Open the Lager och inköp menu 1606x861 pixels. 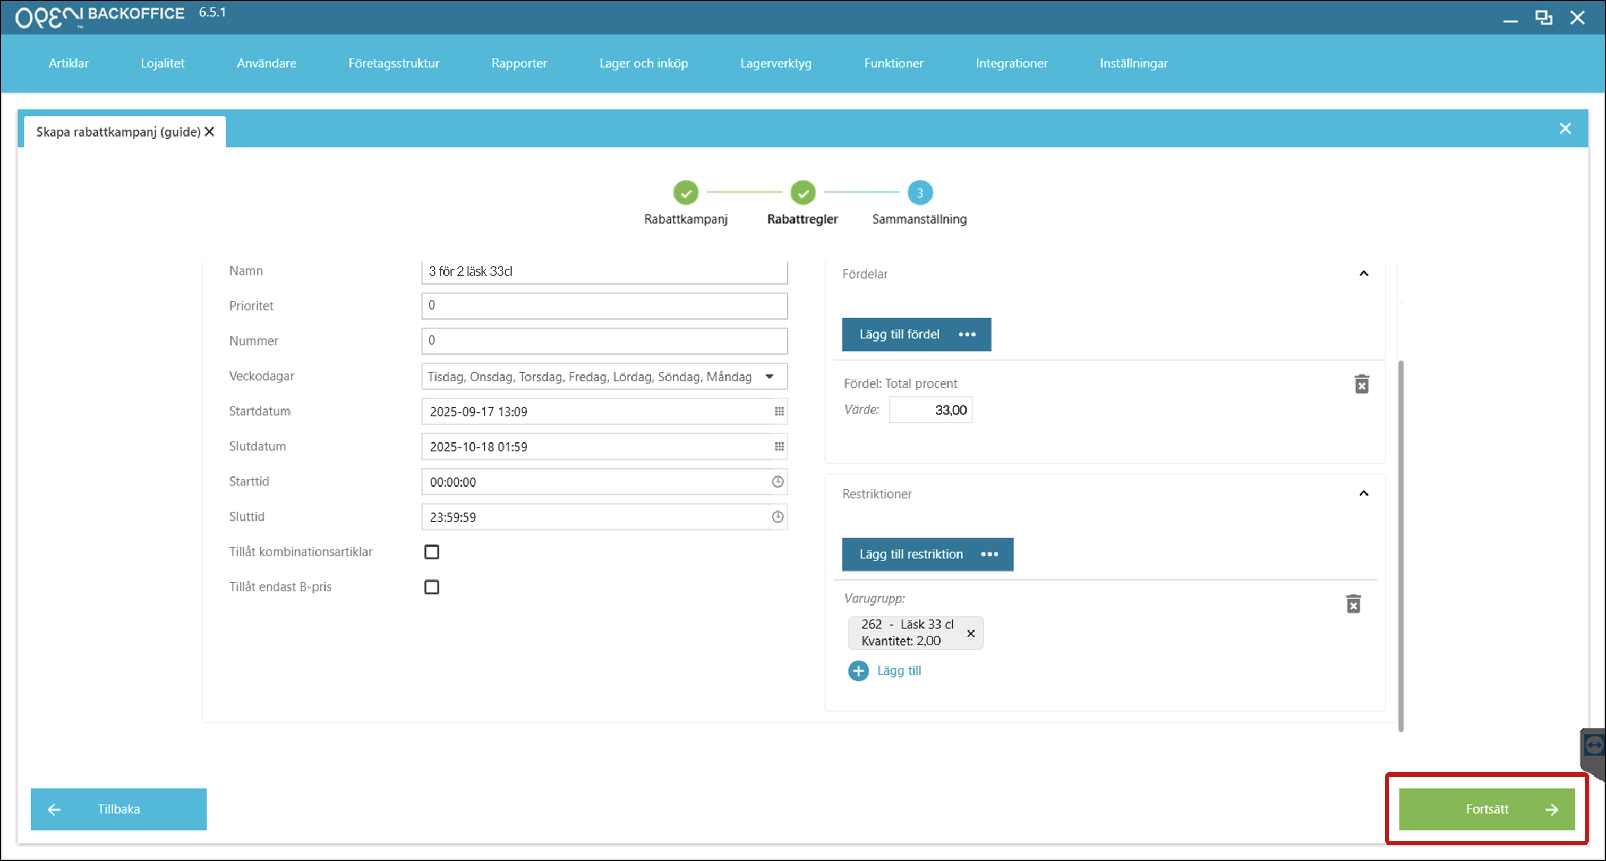[643, 64]
